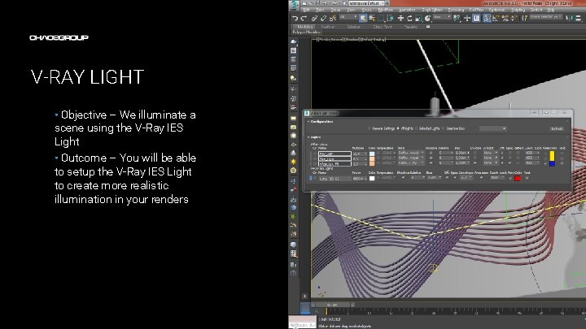The height and width of the screenshot is (329, 586).
Task: Open the reference coordinate 'View' dropdown
Action: 441,18
